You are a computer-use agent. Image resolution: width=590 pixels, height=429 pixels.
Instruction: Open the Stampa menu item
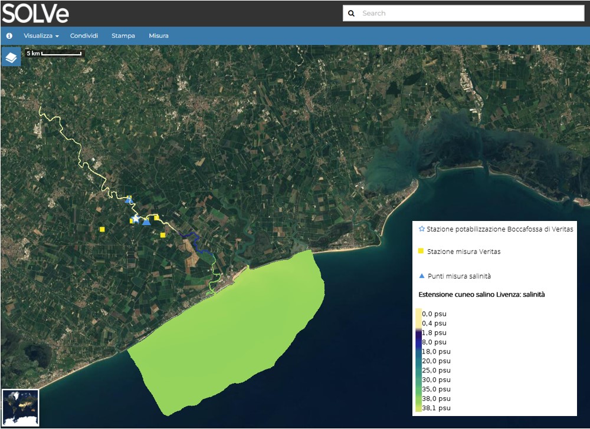coord(123,36)
